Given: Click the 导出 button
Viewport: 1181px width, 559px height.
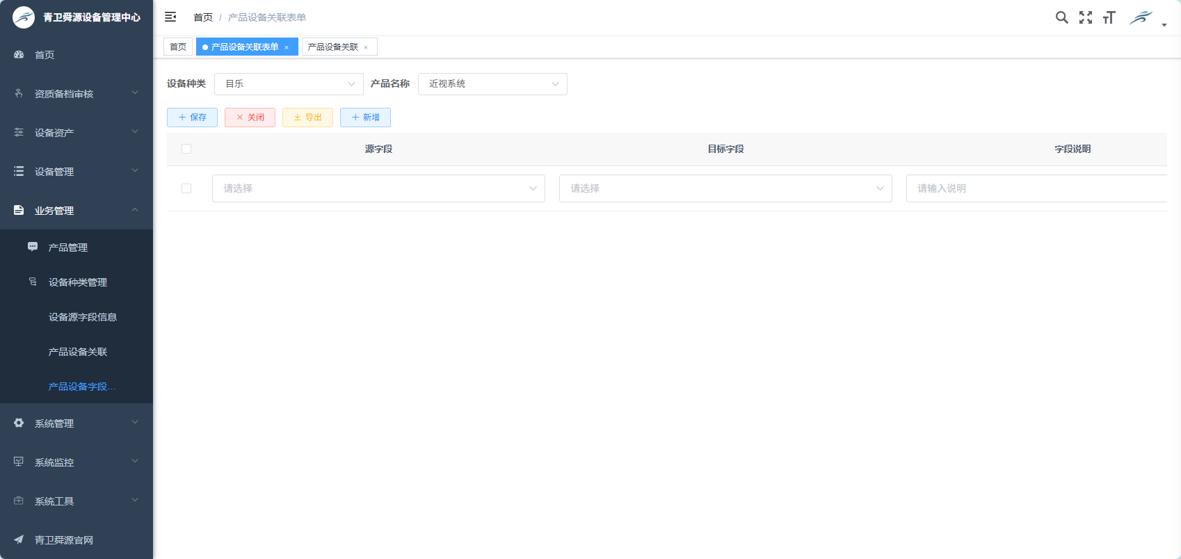Looking at the screenshot, I should pos(307,118).
